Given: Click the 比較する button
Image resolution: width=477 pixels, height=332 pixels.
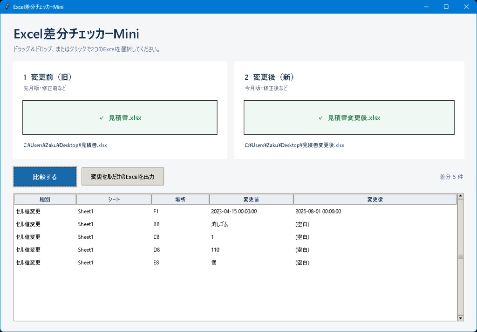Looking at the screenshot, I should click(45, 177).
